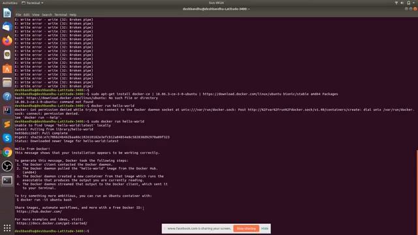This screenshot has height=235, width=418.
Task: Click Activities in the top bar
Action: [x=10, y=3]
